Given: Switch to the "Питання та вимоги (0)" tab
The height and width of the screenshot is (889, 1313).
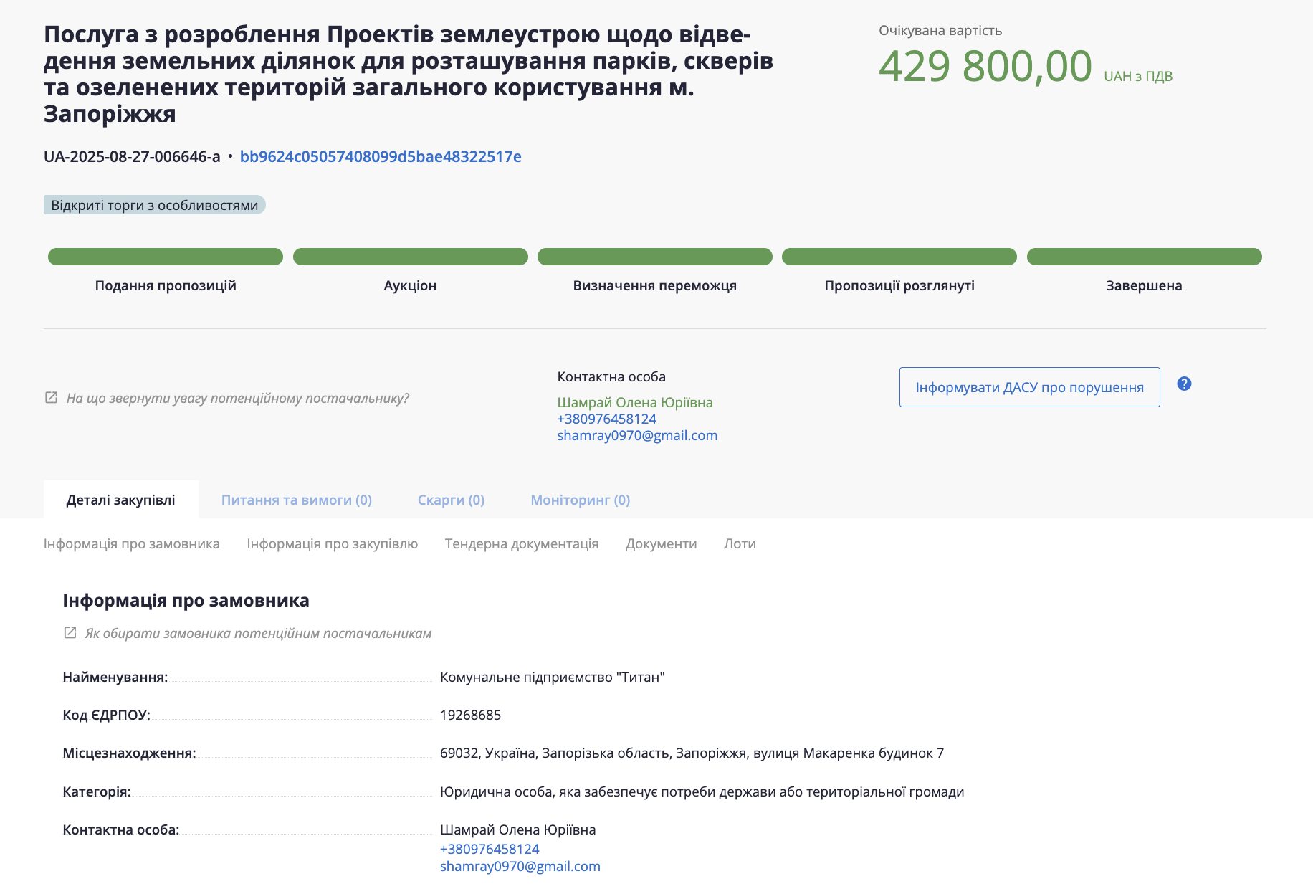Looking at the screenshot, I should coord(297,500).
